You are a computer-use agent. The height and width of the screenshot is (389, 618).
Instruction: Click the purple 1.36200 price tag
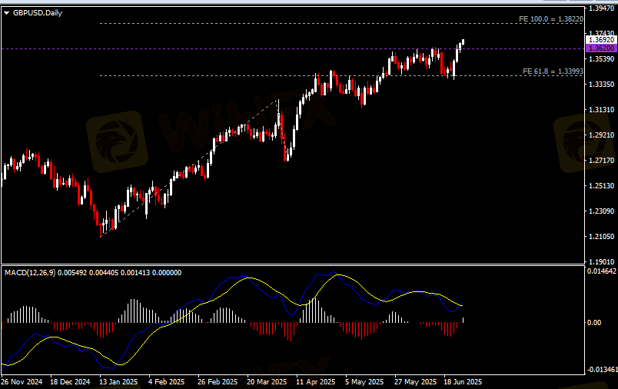click(600, 48)
